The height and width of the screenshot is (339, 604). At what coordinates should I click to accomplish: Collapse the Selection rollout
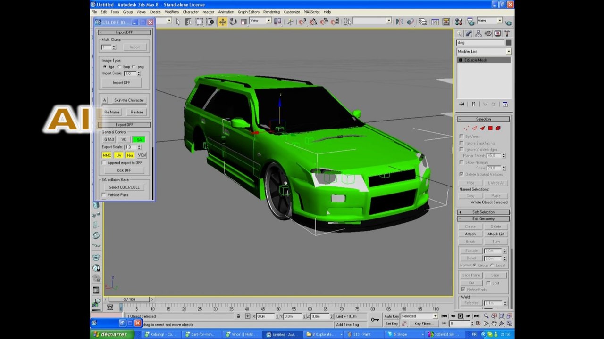tap(483, 119)
